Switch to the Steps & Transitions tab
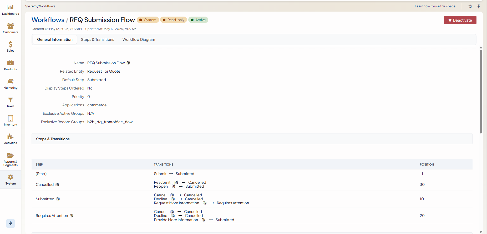The width and height of the screenshot is (487, 234). (97, 39)
